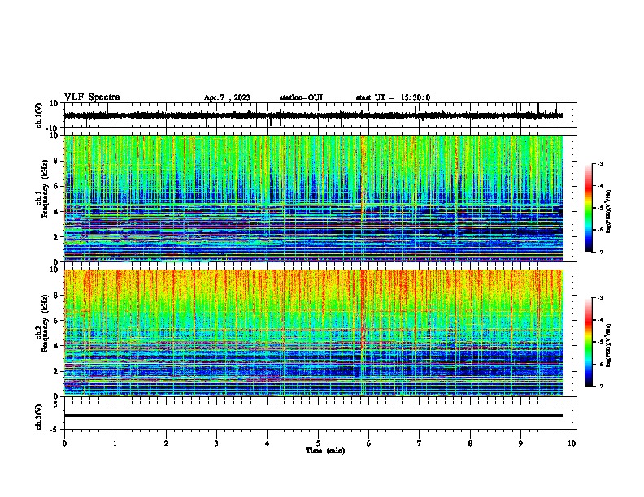
Task: Click the ch.2 spectrogram color scale bar
Action: click(x=589, y=342)
